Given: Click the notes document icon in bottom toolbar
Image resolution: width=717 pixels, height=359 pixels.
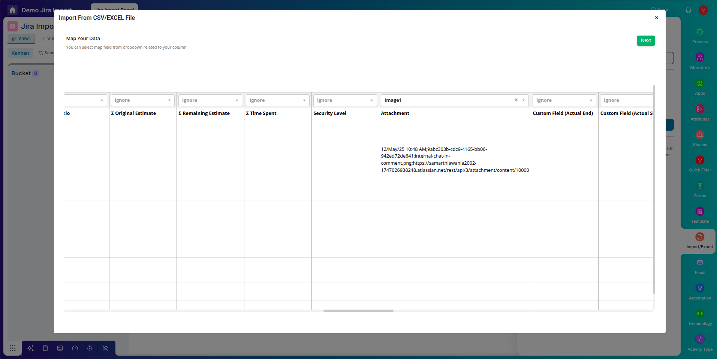Looking at the screenshot, I should (x=45, y=348).
